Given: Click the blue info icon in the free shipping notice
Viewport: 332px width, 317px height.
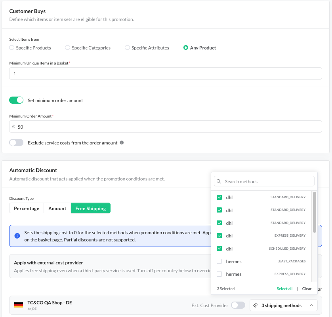Looking at the screenshot, I should pos(17,236).
